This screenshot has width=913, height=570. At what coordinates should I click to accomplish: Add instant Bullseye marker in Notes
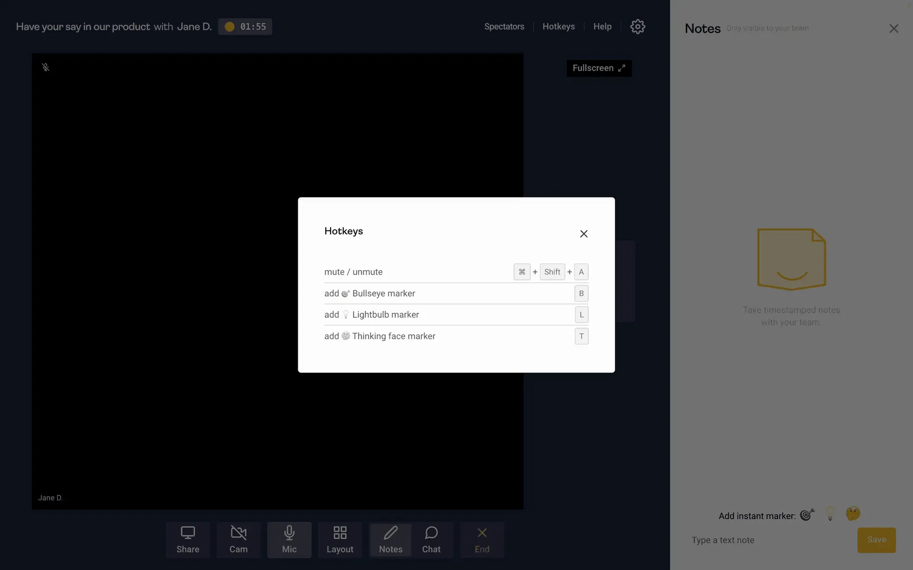(807, 514)
